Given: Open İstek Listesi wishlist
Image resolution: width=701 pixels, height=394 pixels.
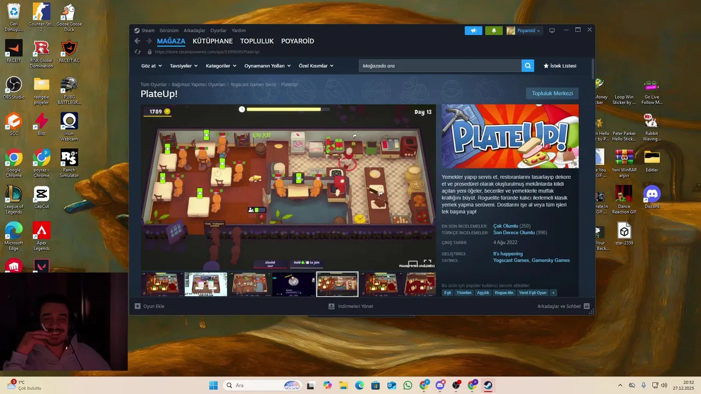Looking at the screenshot, I should click(x=560, y=66).
